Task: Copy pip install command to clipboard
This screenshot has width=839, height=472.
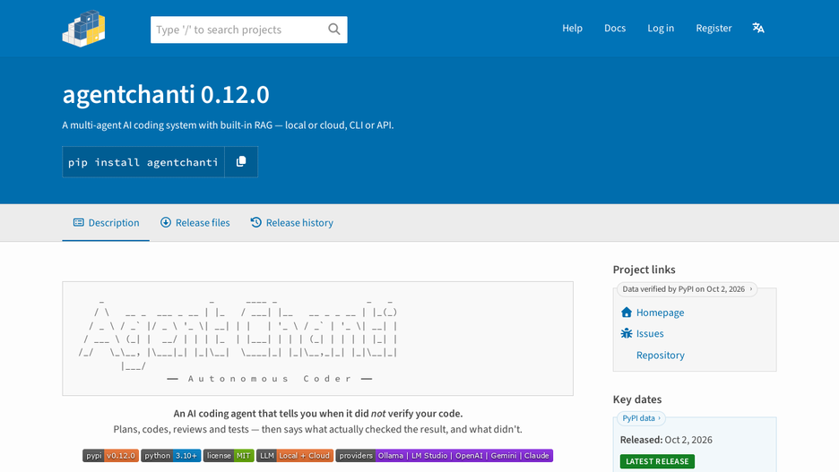Action: pos(241,161)
